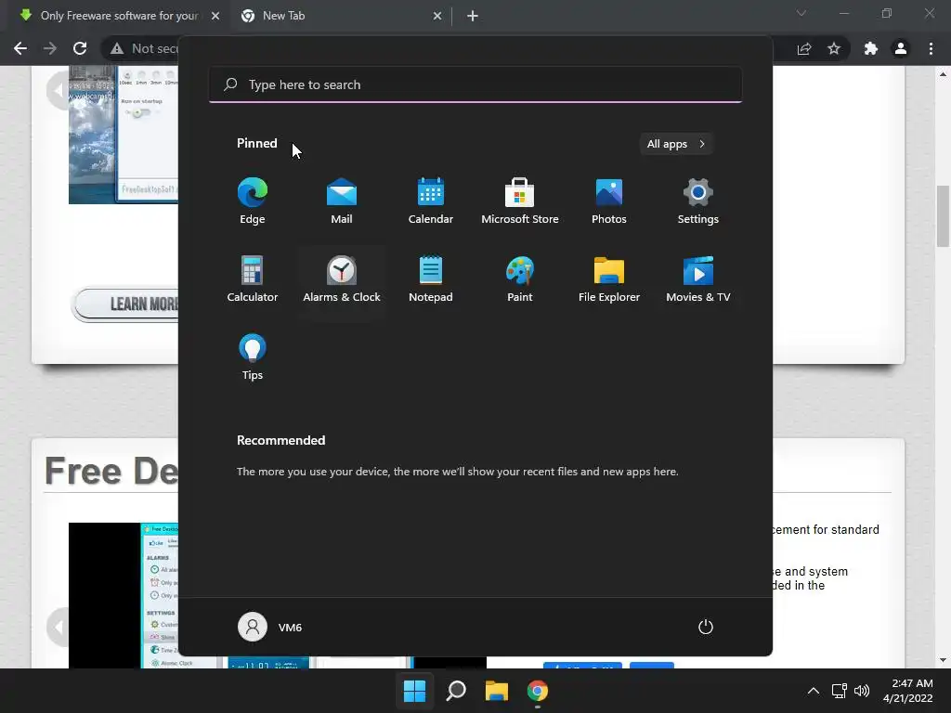Screen dimensions: 951x713
Task: Open the Tips app
Action: (x=253, y=357)
